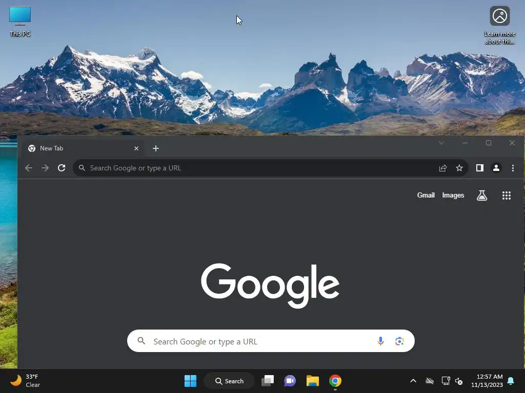Image resolution: width=525 pixels, height=393 pixels.
Task: Select the New Tab tab
Action: 83,148
